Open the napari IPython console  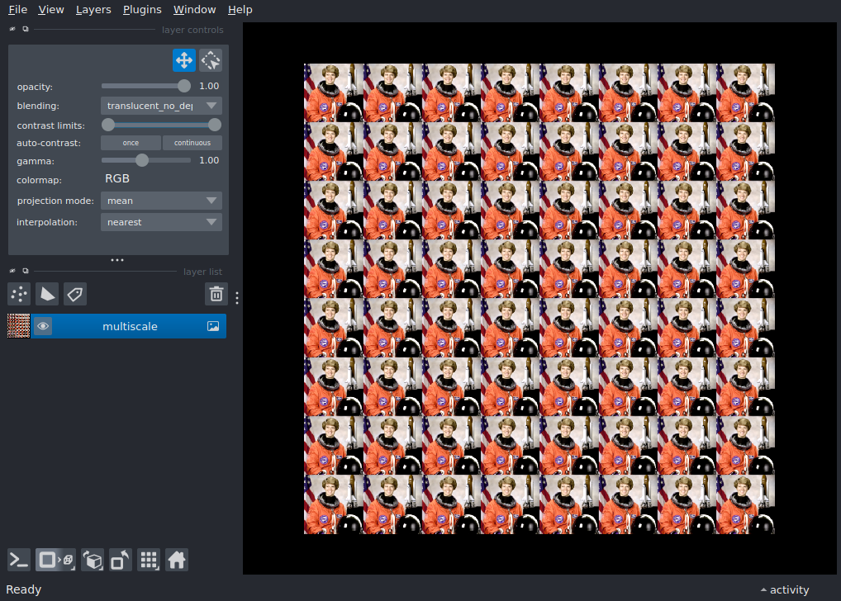pyautogui.click(x=18, y=560)
